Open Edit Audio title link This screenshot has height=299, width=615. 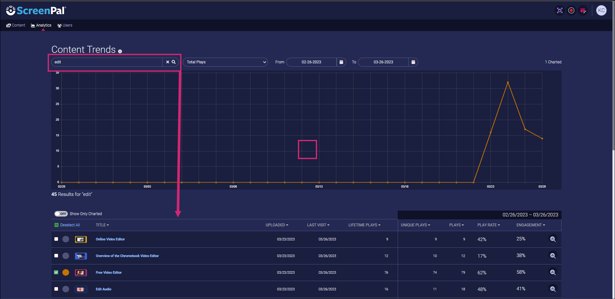tap(104, 289)
